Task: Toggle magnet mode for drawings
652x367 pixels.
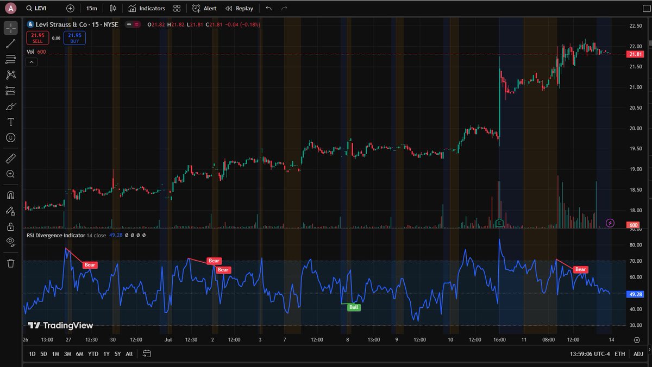Action: [11, 195]
